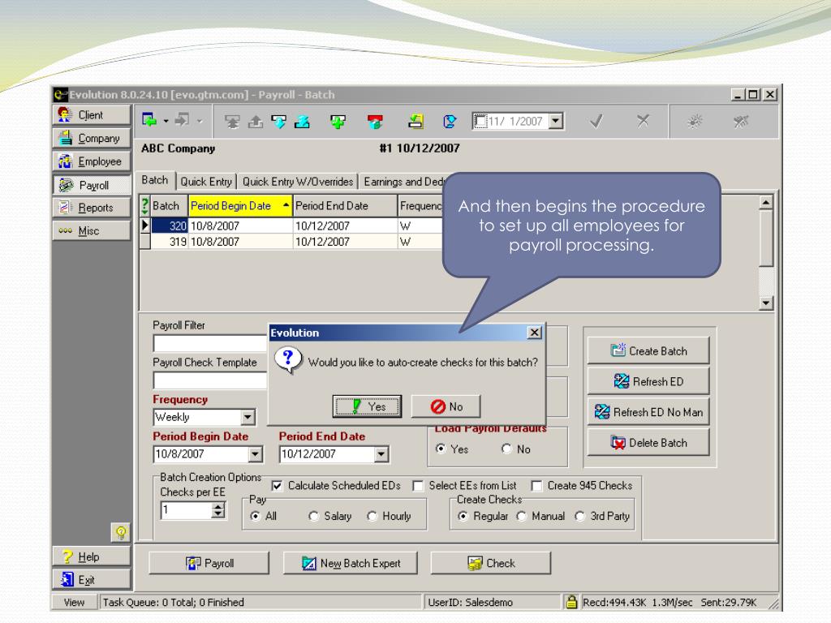Click the batch grid scroll-up arrow
This screenshot has height=623, width=831.
coord(766,202)
